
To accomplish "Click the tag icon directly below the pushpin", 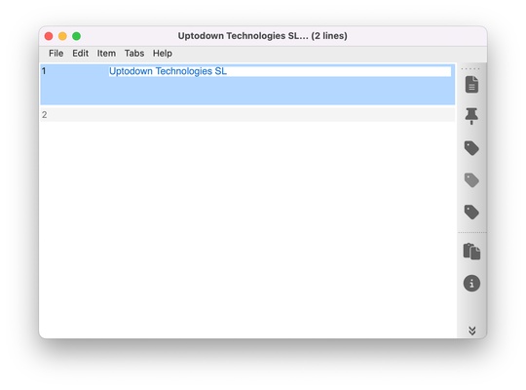I will click(471, 148).
